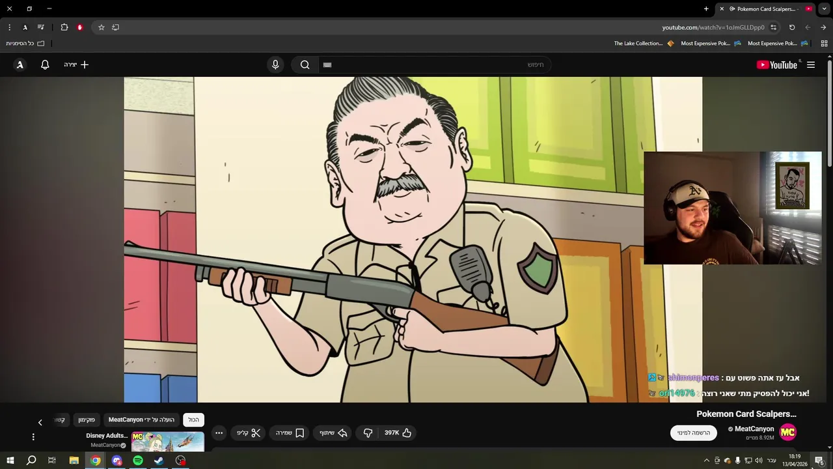Click the Disney Adults video title
This screenshot has height=469, width=833.
107,435
